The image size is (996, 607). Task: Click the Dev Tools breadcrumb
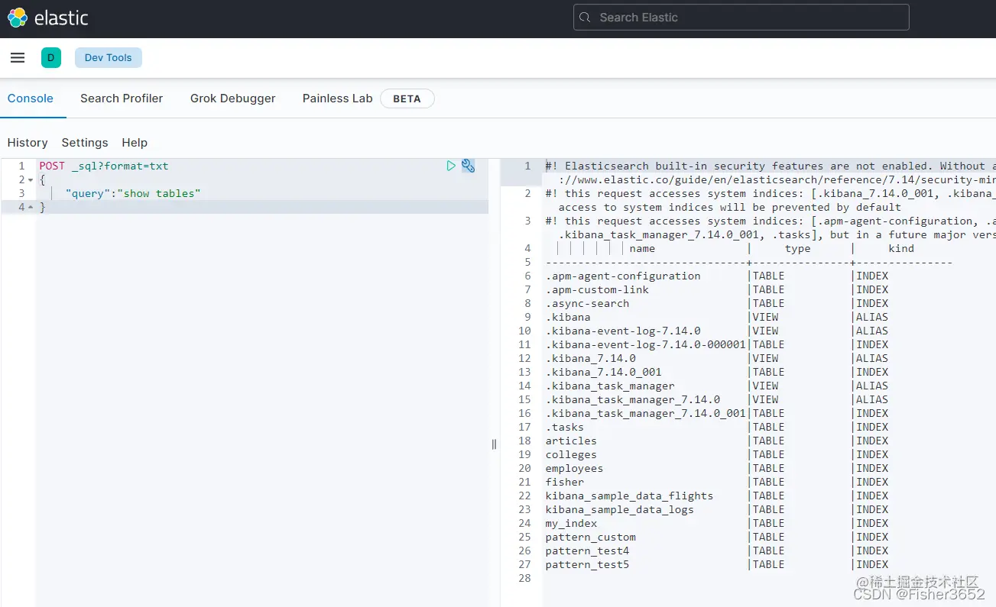109,58
